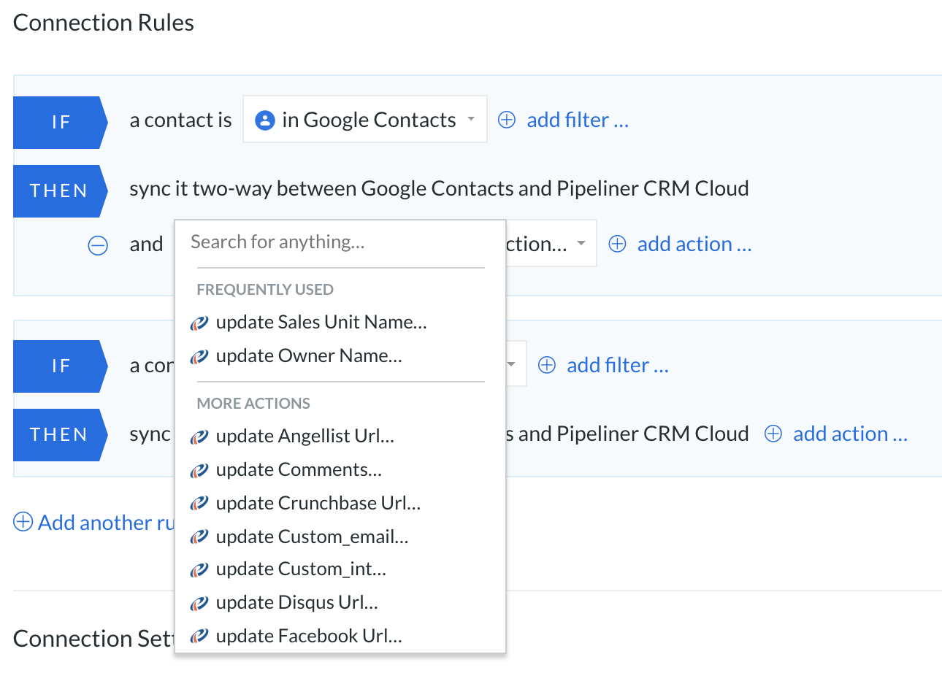This screenshot has height=673, width=942.
Task: Click Pipeliner icon beside 'update Angellist Url'
Action: pos(199,437)
